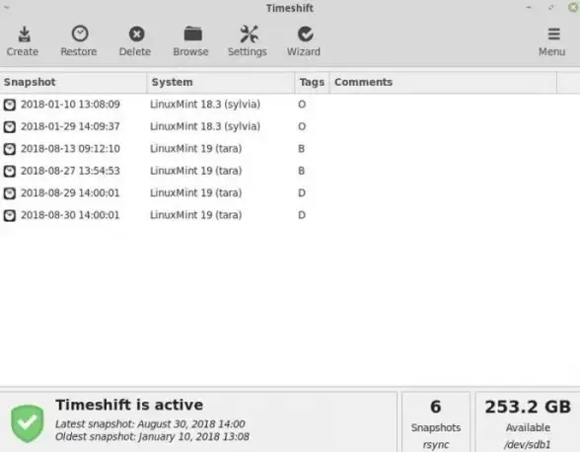This screenshot has width=580, height=452.
Task: Select snapshot 2018-08-27 13:54:53
Action: (70, 171)
